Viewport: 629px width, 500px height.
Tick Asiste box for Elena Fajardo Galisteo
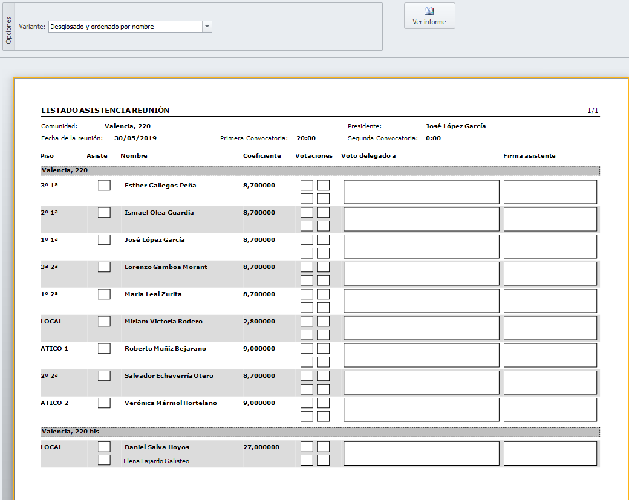(x=104, y=460)
